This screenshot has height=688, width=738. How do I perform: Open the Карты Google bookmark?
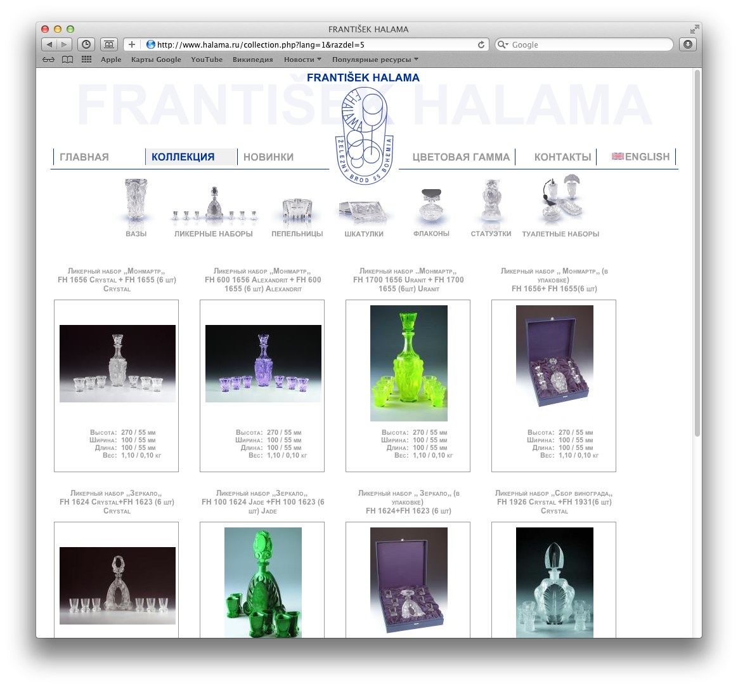156,60
